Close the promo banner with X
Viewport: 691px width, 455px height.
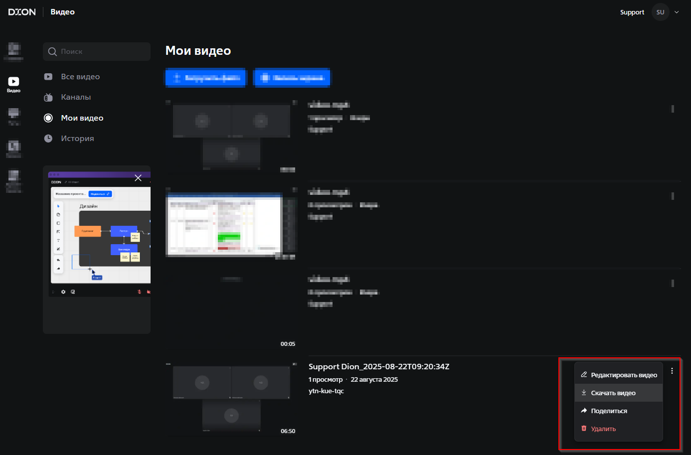click(x=138, y=178)
